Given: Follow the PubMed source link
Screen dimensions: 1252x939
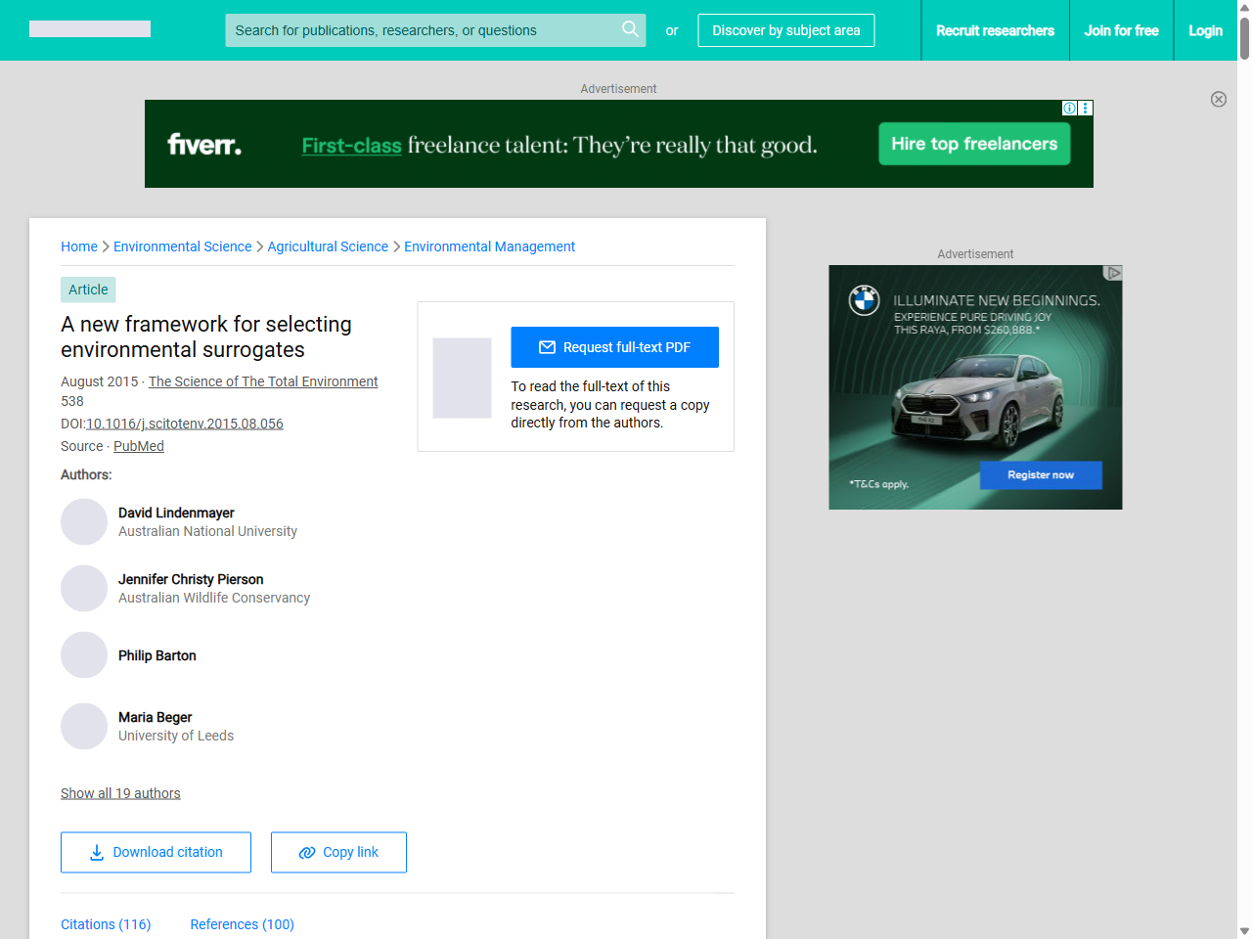Looking at the screenshot, I should pos(139,446).
